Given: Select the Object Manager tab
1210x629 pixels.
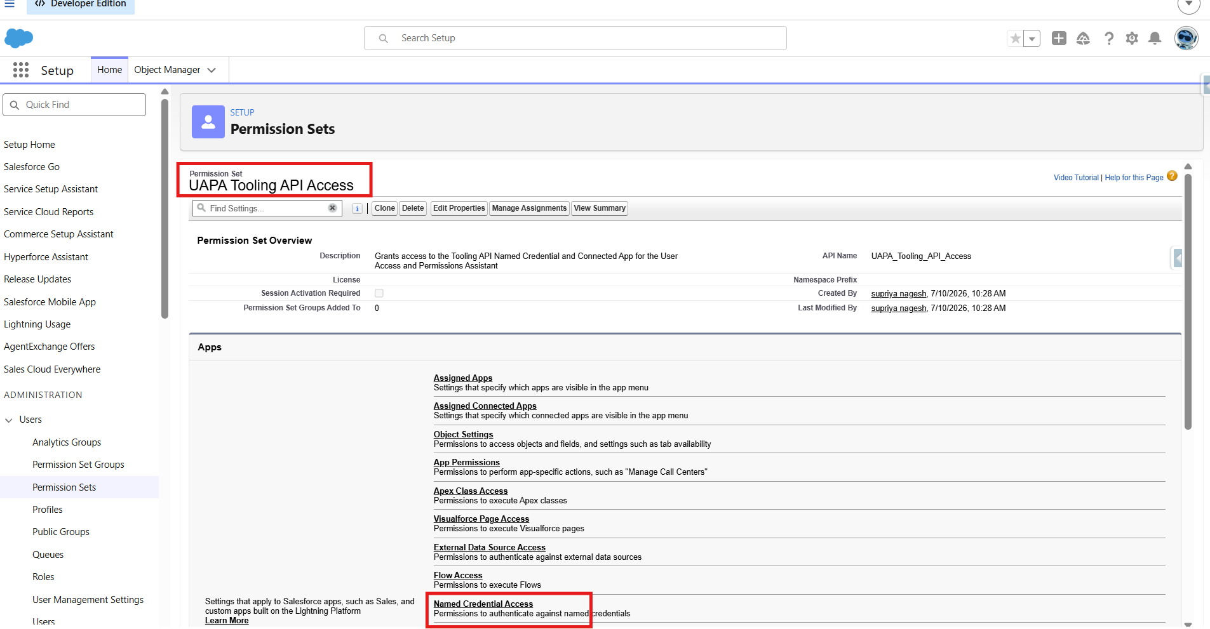Looking at the screenshot, I should pyautogui.click(x=167, y=70).
